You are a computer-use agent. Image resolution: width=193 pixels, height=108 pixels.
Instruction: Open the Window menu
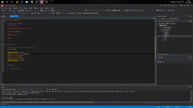point(47,8)
